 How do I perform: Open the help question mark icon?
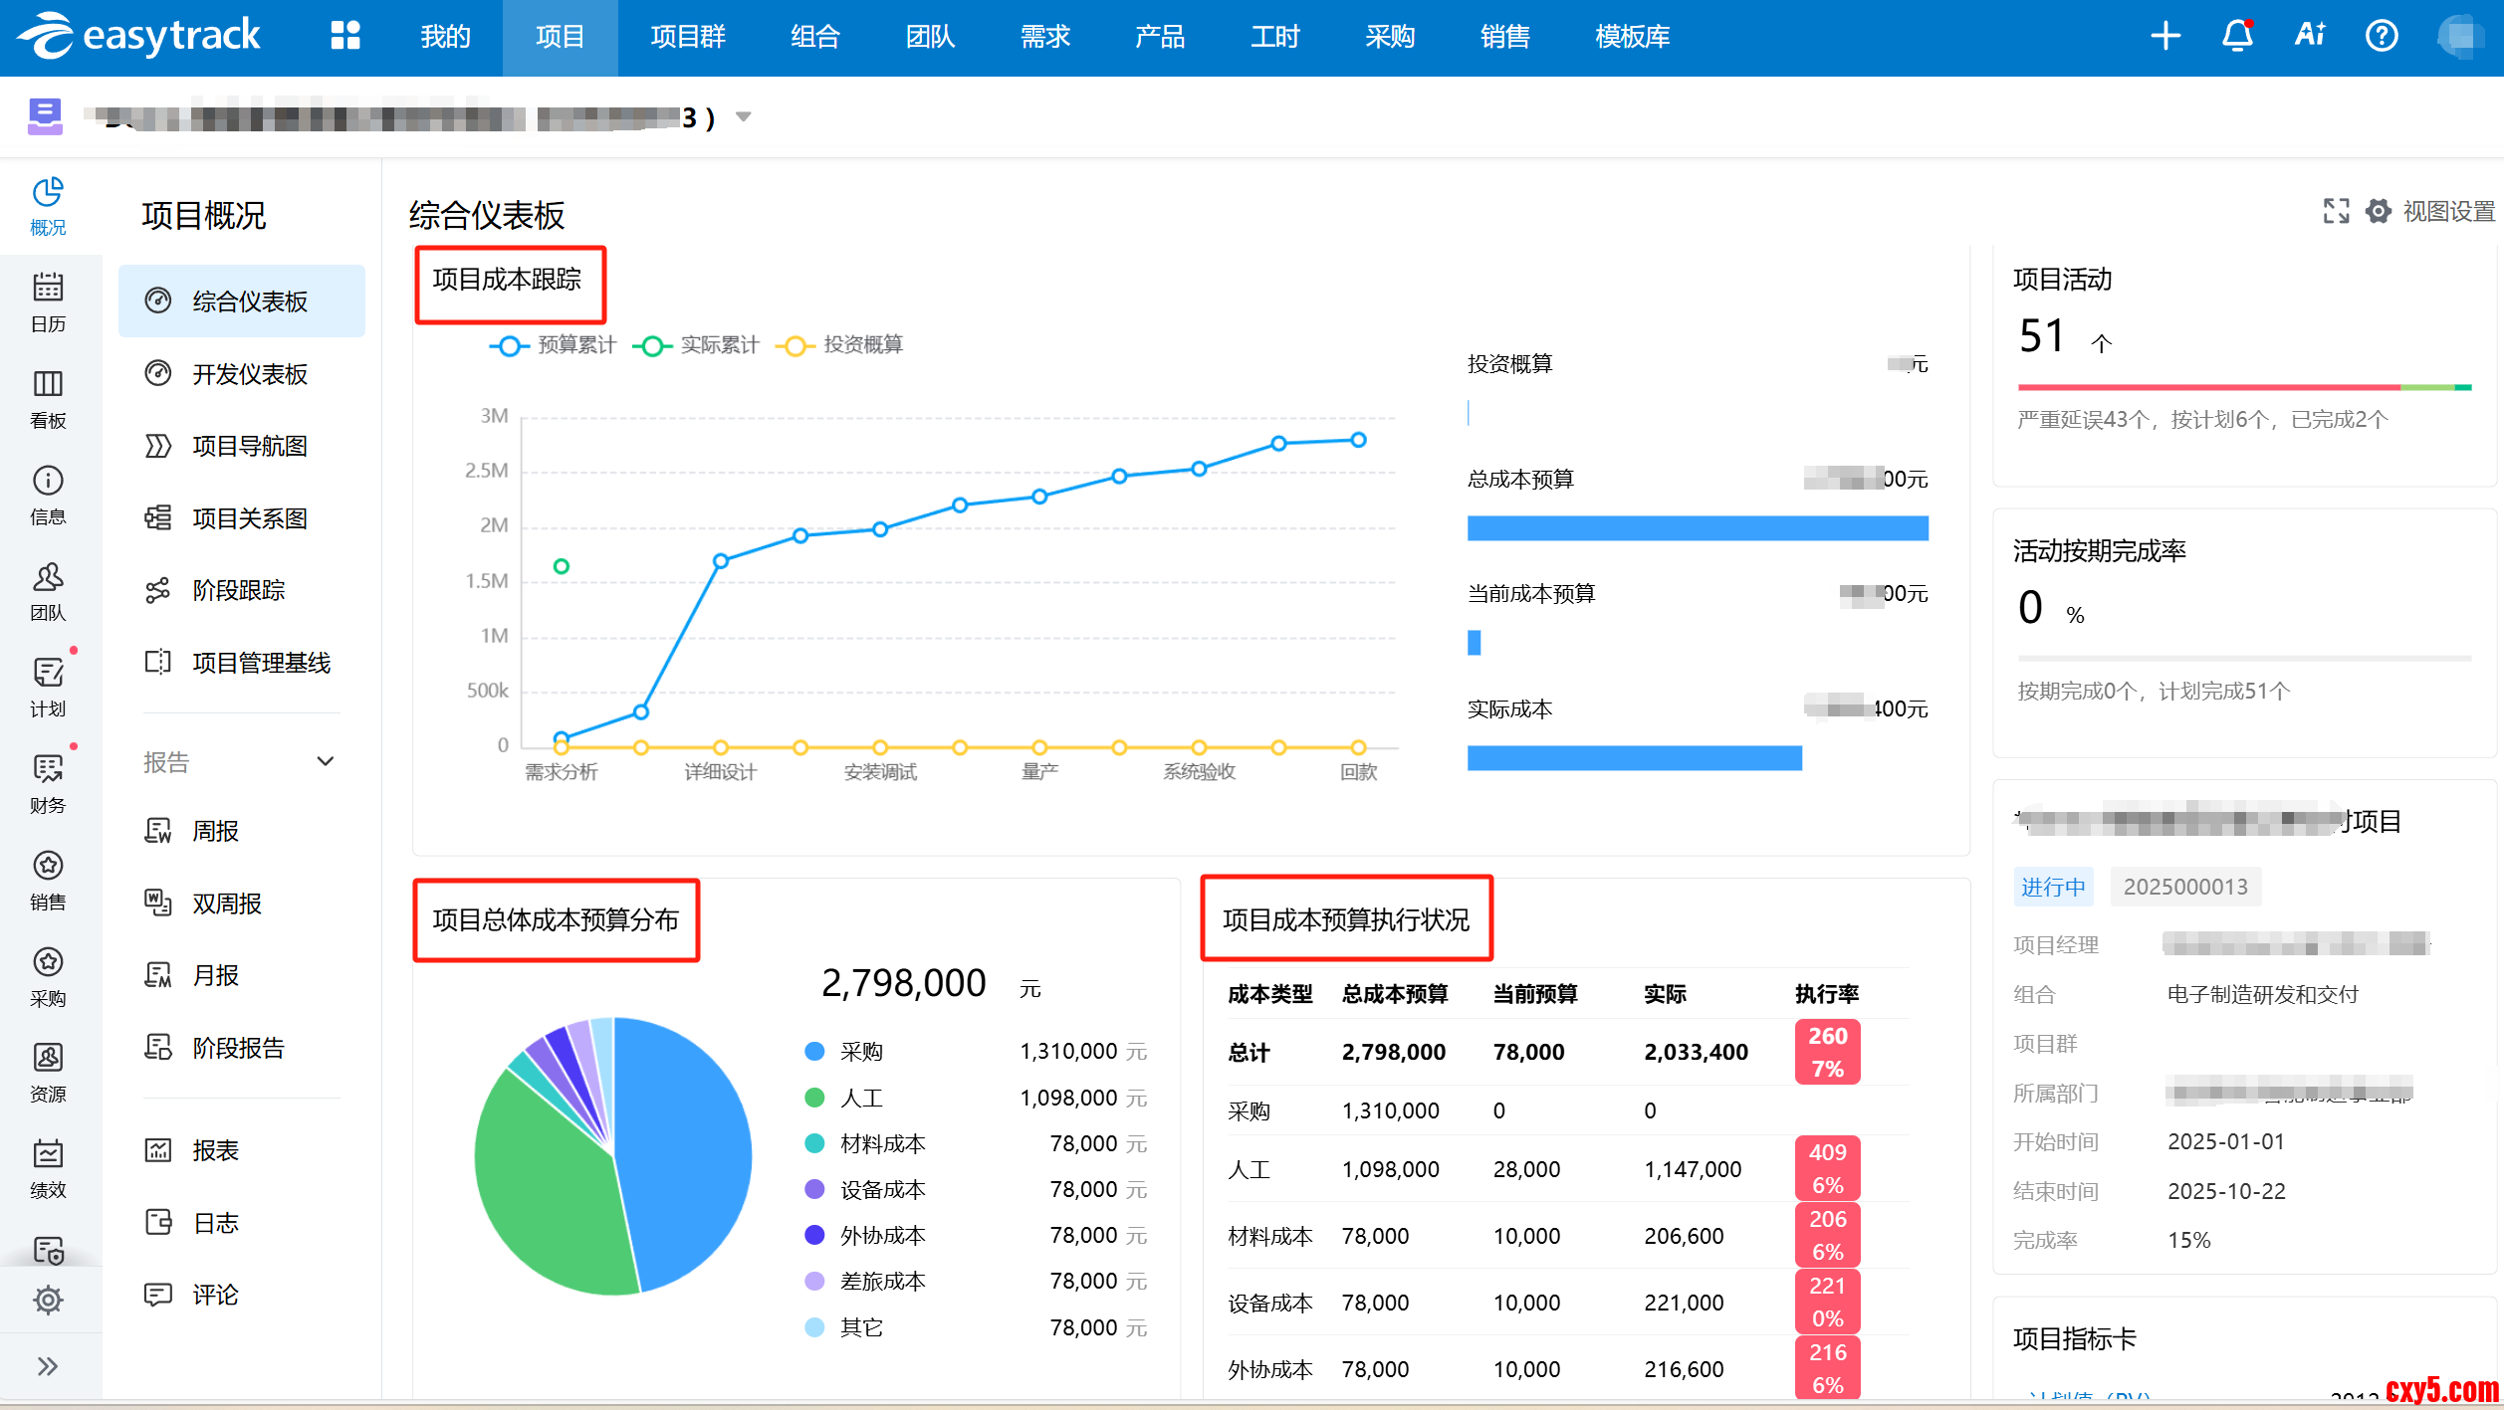click(x=2381, y=37)
